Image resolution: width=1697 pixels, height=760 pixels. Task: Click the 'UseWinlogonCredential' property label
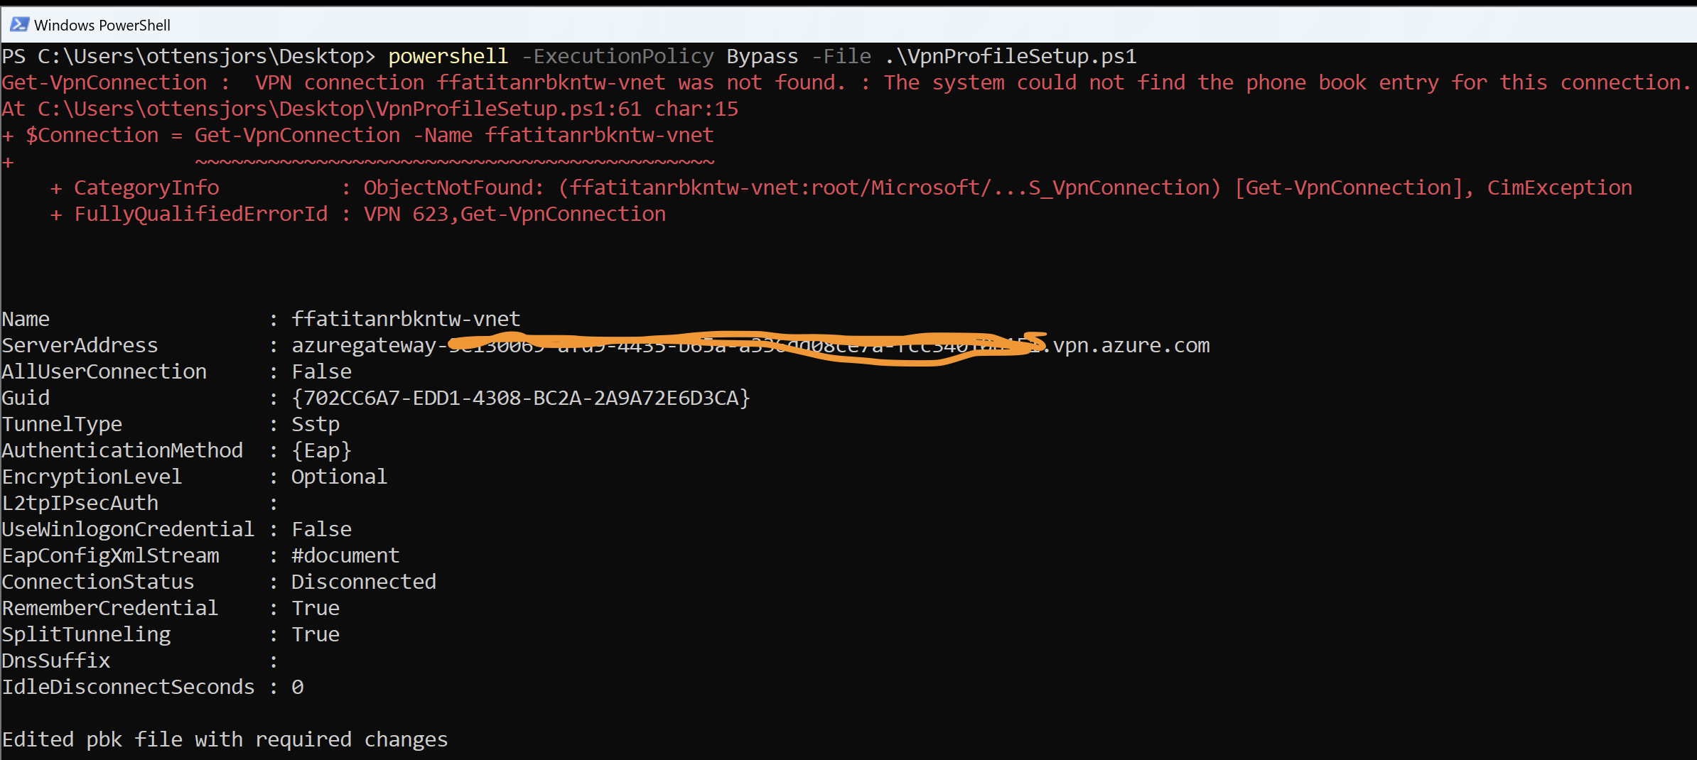coord(128,529)
